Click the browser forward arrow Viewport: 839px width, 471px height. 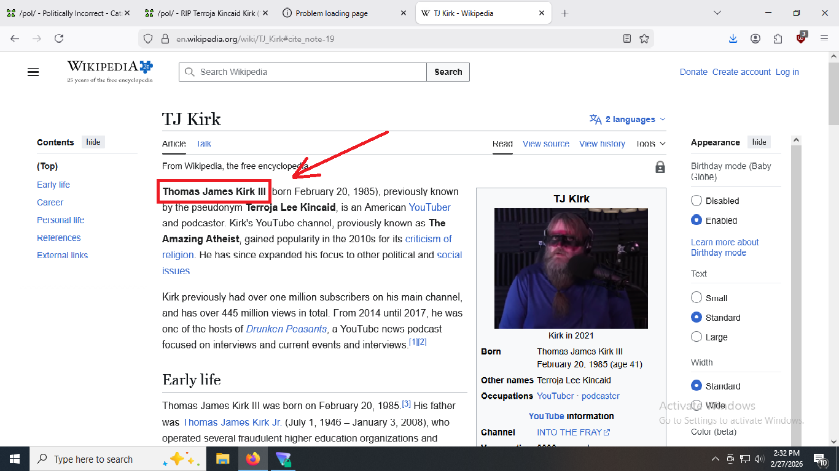(37, 39)
